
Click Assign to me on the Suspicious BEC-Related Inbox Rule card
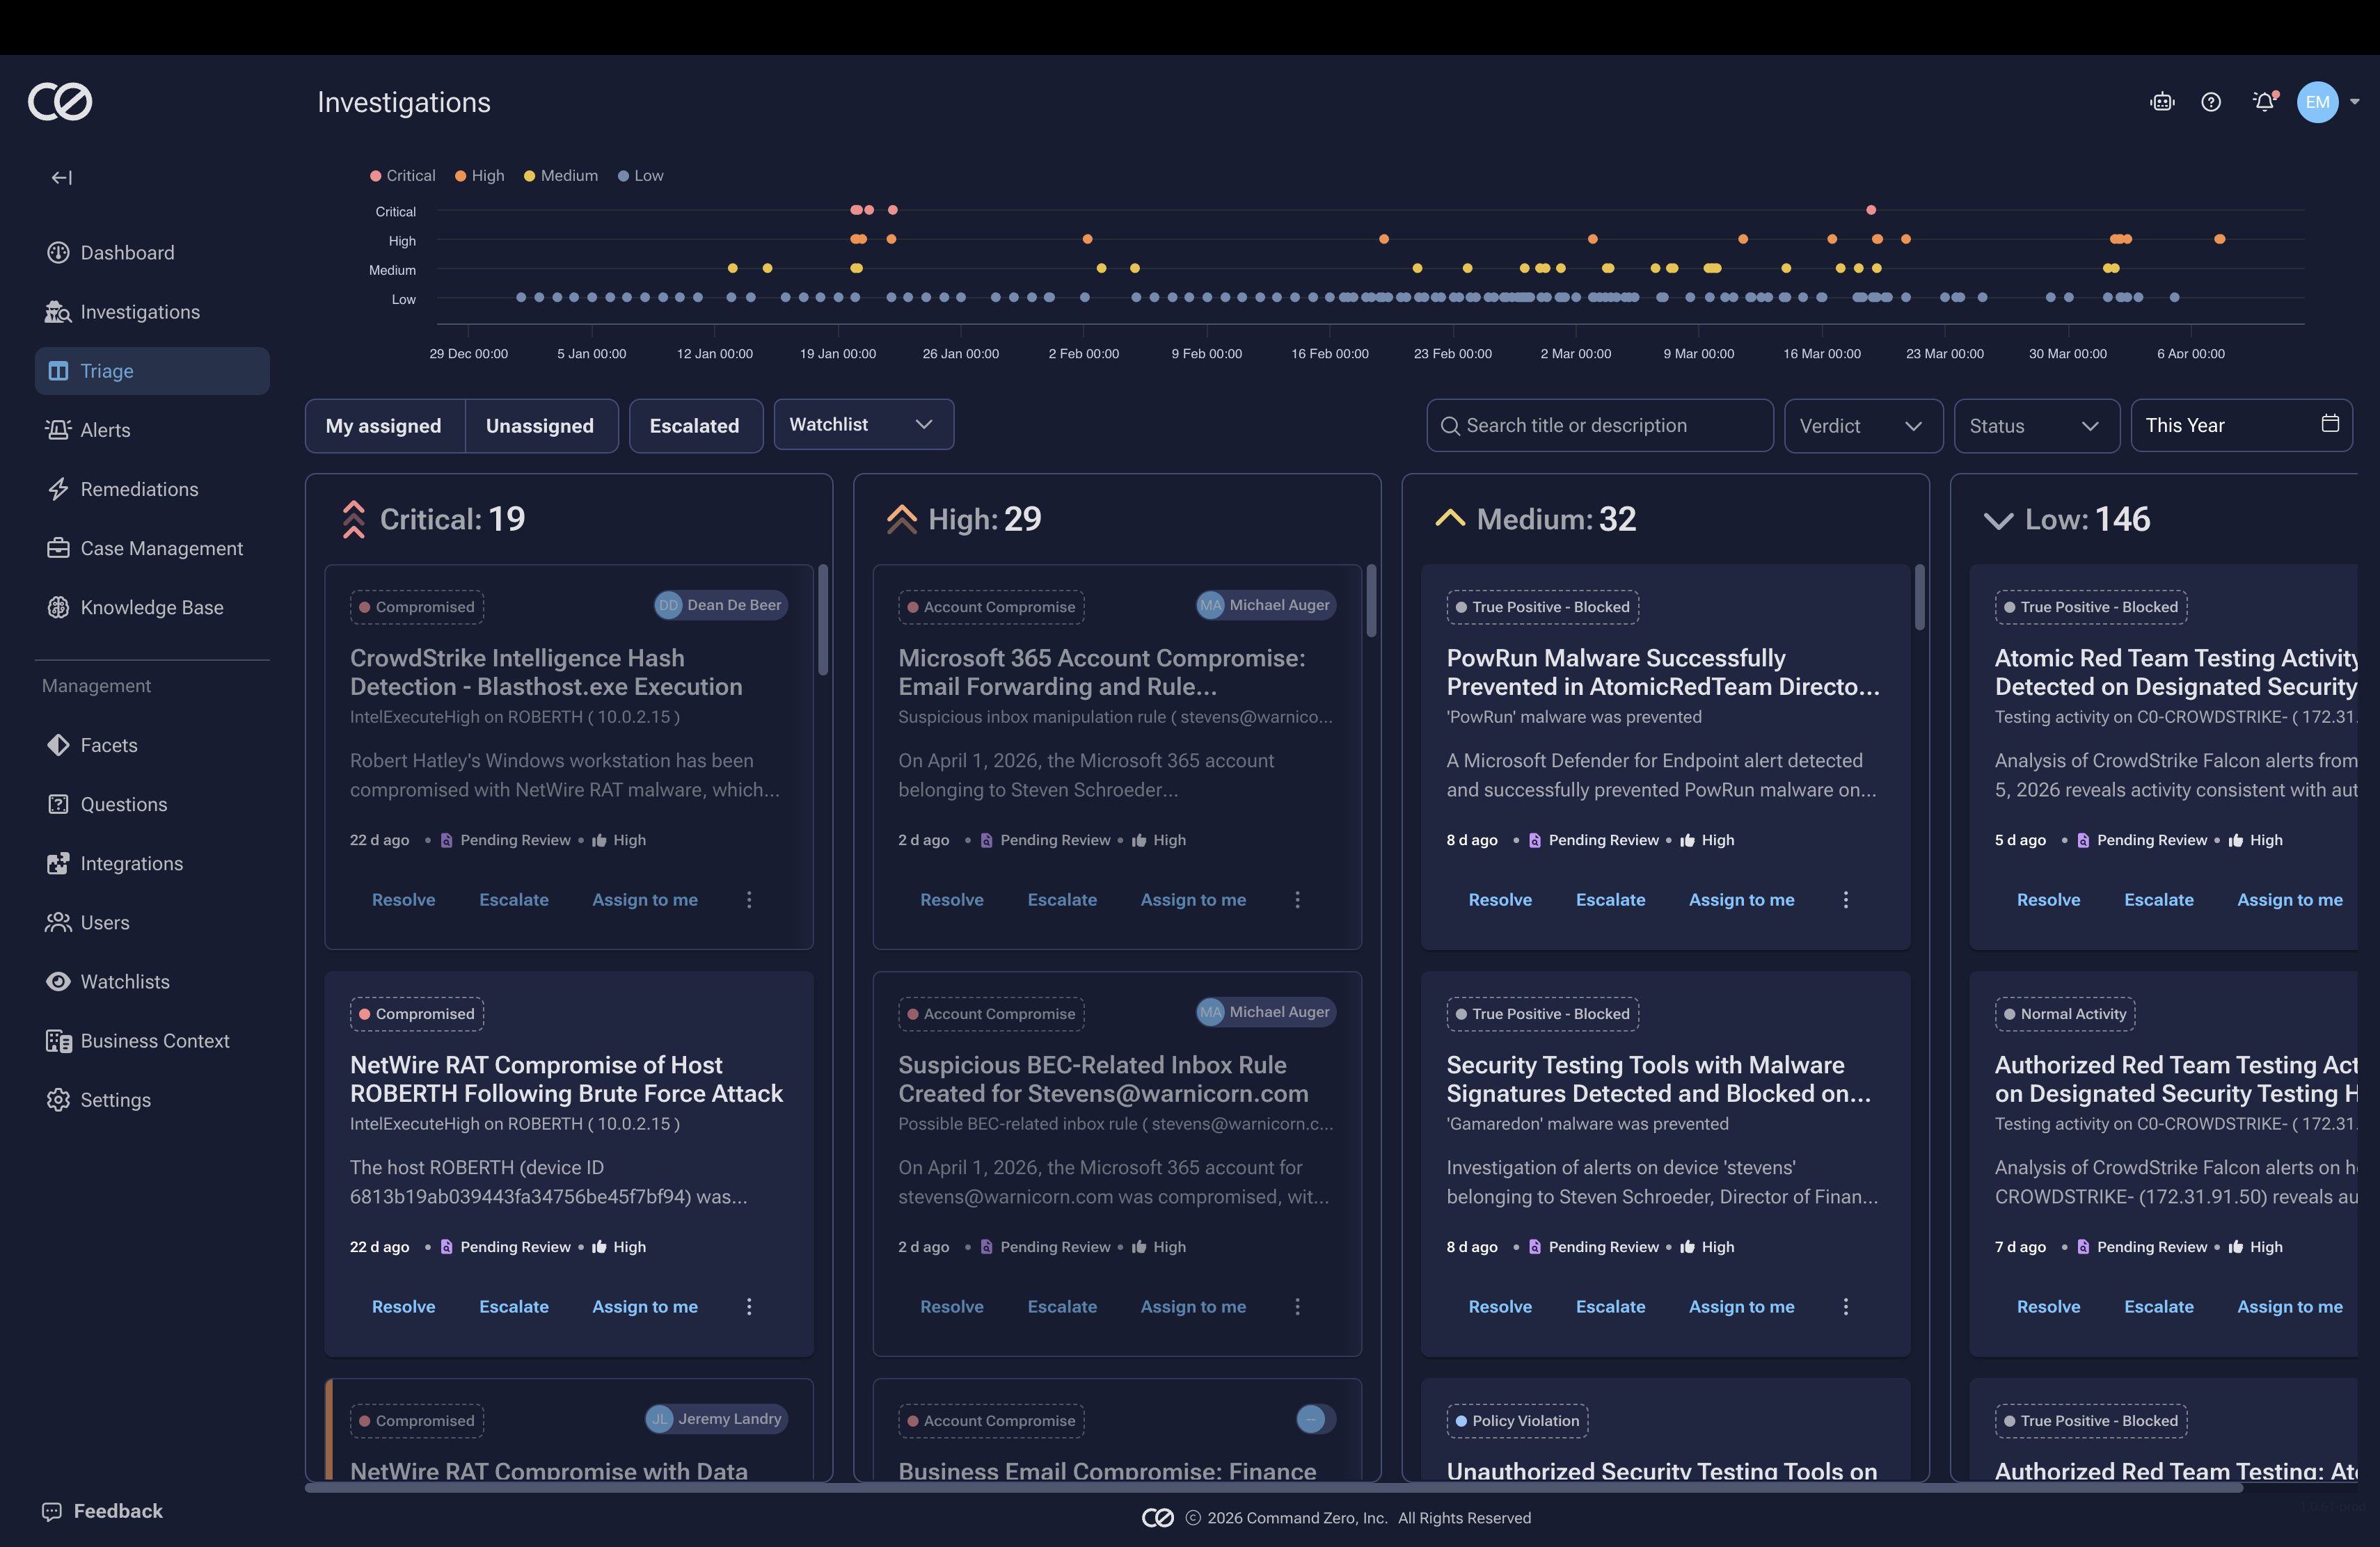coord(1193,1306)
